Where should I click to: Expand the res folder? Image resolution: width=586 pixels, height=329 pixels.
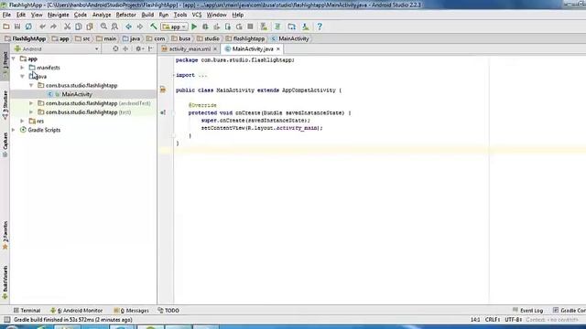[x=22, y=121]
